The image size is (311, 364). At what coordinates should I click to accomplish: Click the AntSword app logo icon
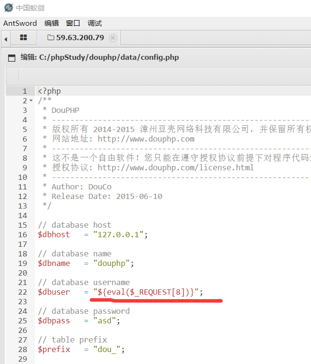pos(9,8)
